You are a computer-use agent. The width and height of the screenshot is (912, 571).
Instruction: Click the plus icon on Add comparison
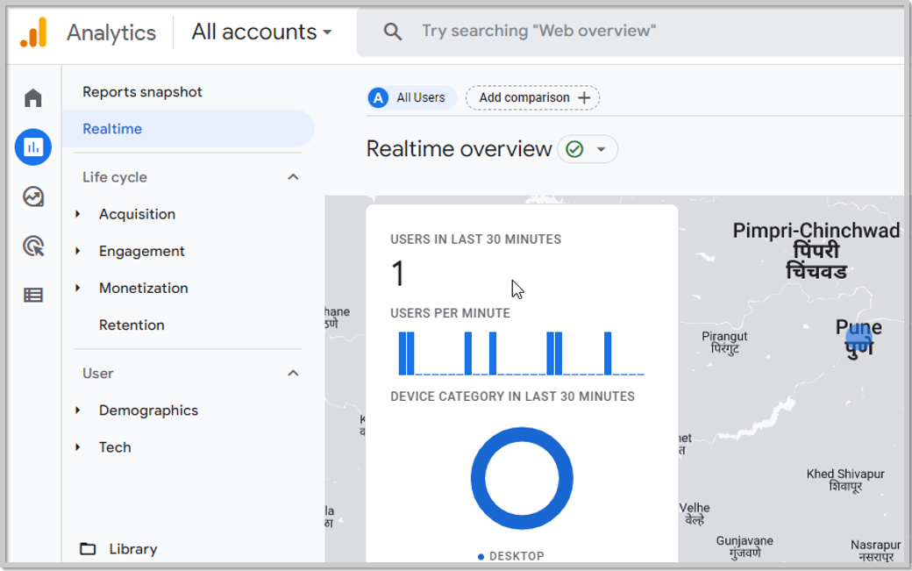(584, 97)
